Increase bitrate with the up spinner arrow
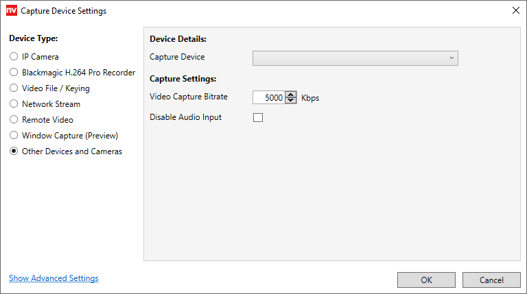This screenshot has height=294, width=527. pyautogui.click(x=291, y=95)
